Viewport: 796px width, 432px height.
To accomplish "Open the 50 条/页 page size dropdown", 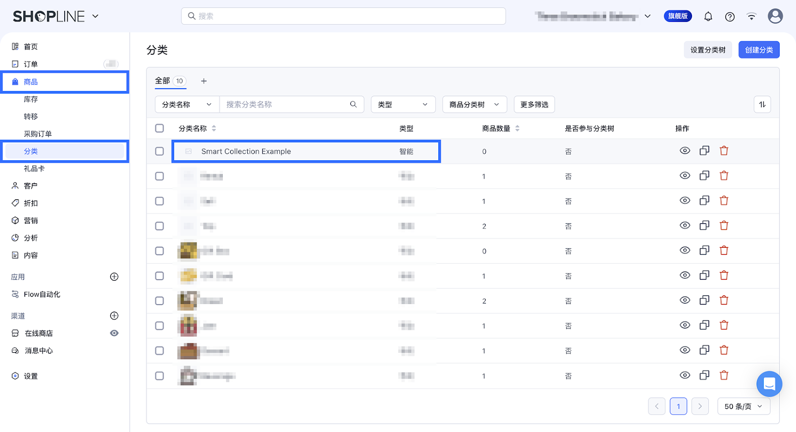I will click(743, 406).
